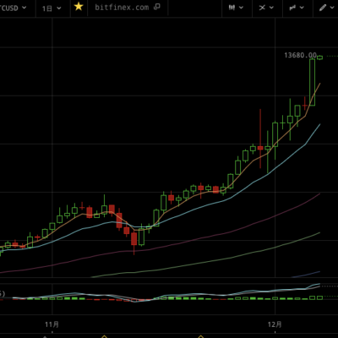Screen dimensions: 338x338
Task: Expand the drawing tools dropdown arrow
Action: pos(332,8)
